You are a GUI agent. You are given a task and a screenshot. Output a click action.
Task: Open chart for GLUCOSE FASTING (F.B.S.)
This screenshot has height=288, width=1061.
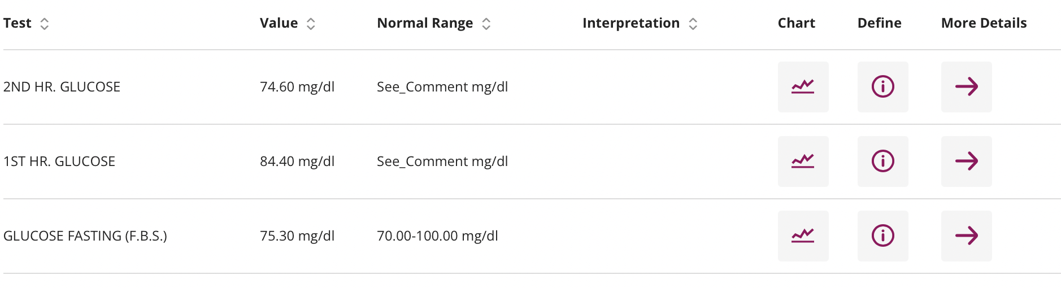(803, 236)
